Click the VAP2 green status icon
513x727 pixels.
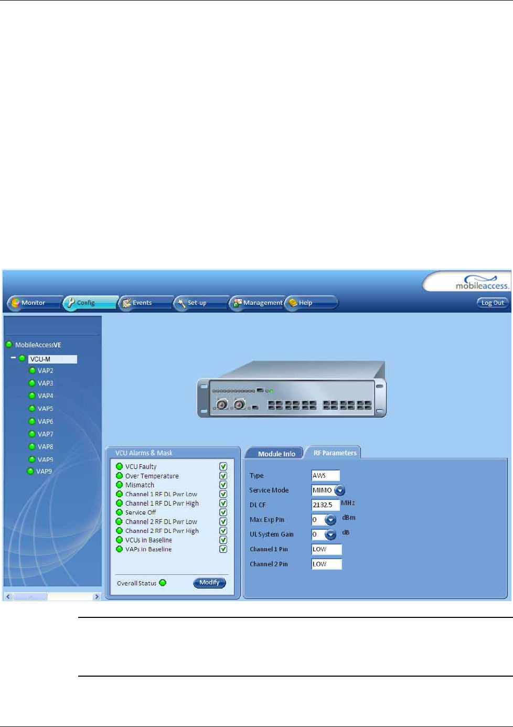point(32,370)
